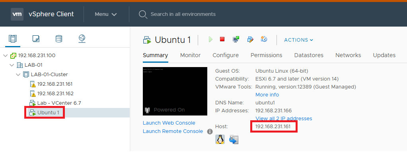Click the host warning icon for 192.168.231.162
Screen dimensions: 407x152
pyautogui.click(x=33, y=94)
